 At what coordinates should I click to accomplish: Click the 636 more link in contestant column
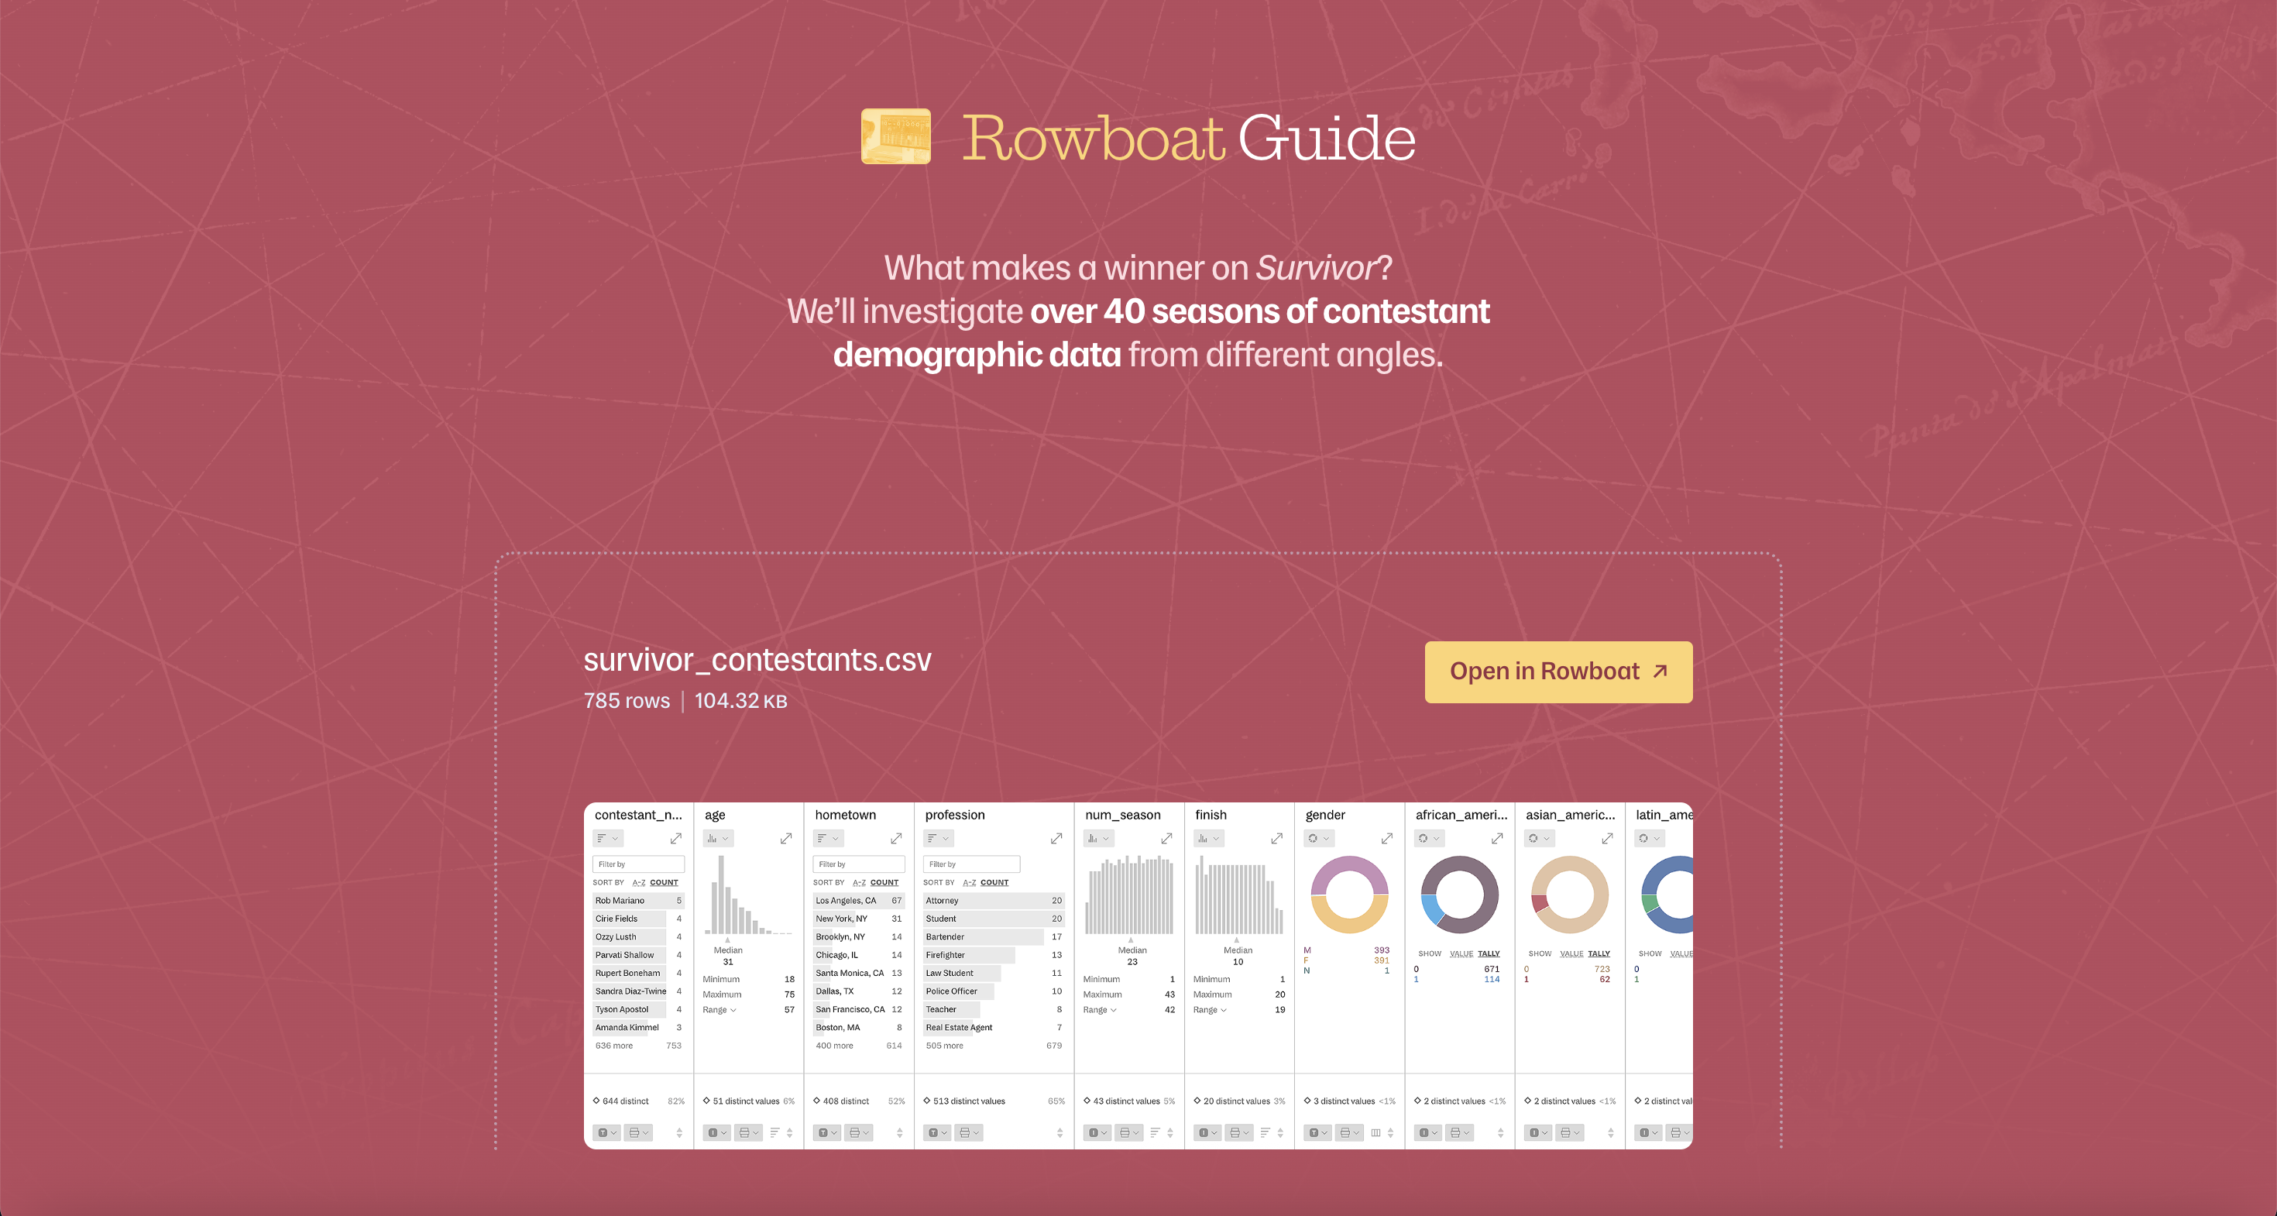pyautogui.click(x=613, y=1046)
